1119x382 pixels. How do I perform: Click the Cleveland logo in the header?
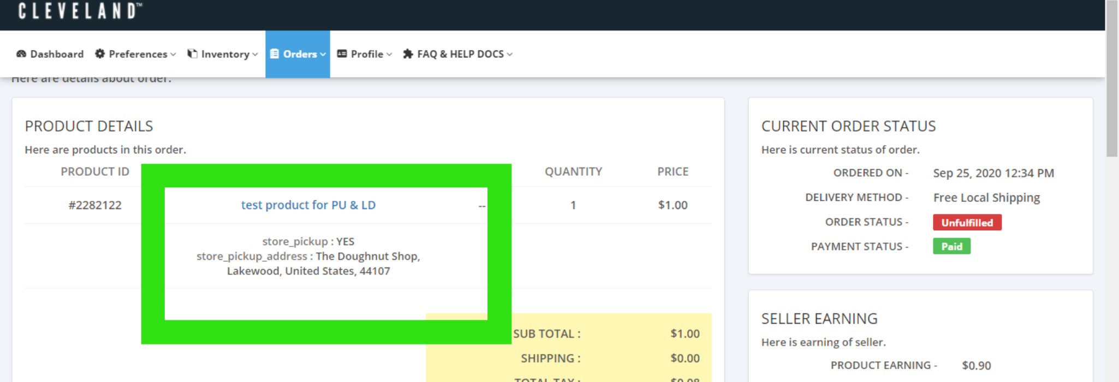pyautogui.click(x=80, y=11)
